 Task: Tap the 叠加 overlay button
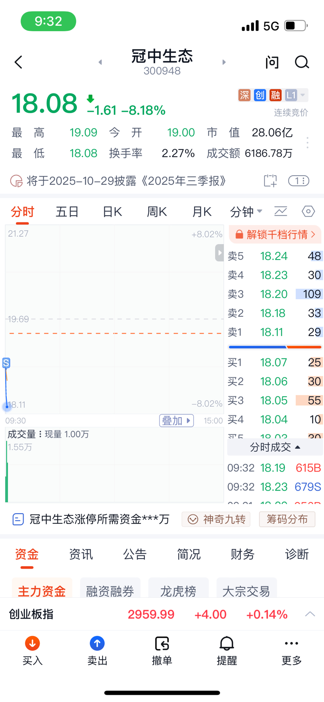176,420
